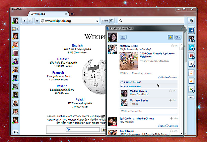
Task: Like Matthew Beebe's post
Action: (x=161, y=77)
